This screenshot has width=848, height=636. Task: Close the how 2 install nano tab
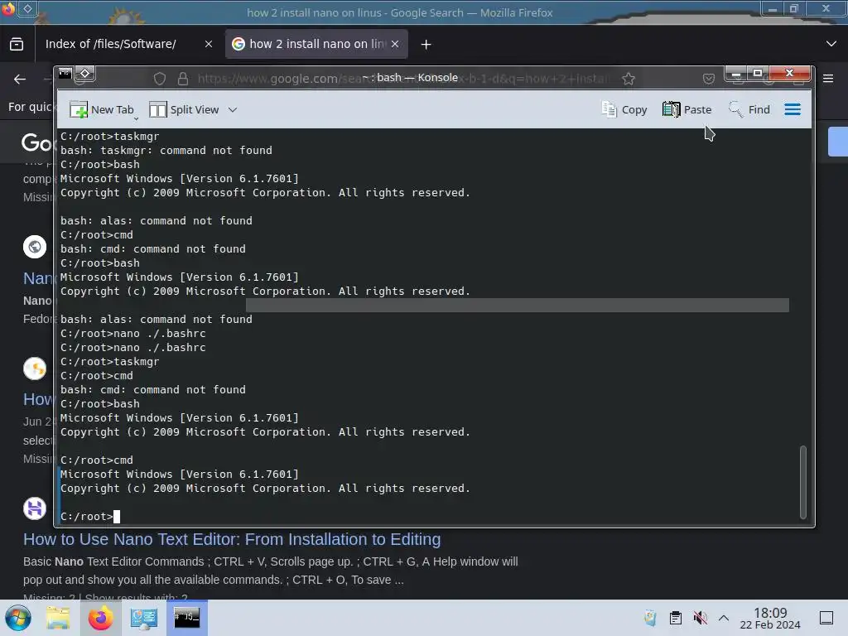pyautogui.click(x=395, y=44)
